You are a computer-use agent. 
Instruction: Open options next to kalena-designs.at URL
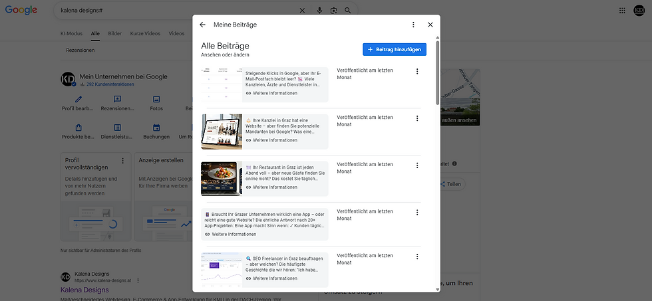(x=138, y=280)
